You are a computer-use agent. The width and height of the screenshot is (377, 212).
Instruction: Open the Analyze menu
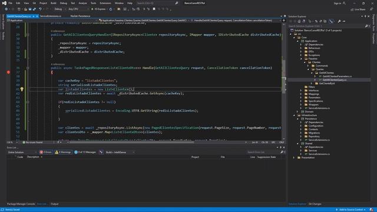82,3
